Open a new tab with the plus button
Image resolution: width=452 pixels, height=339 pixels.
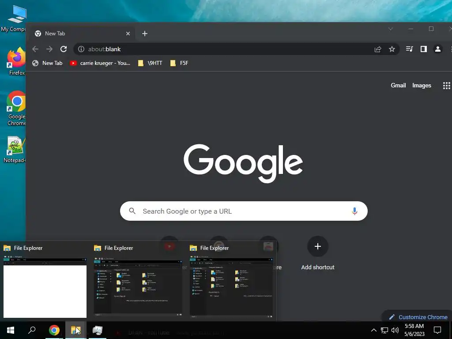tap(145, 34)
